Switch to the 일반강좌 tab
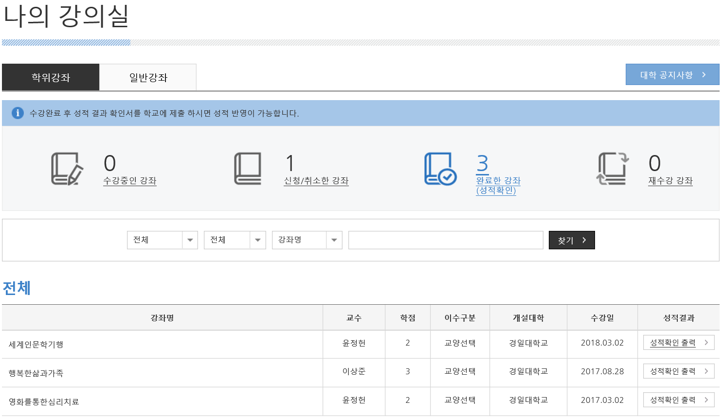The width and height of the screenshot is (723, 417). (x=148, y=77)
